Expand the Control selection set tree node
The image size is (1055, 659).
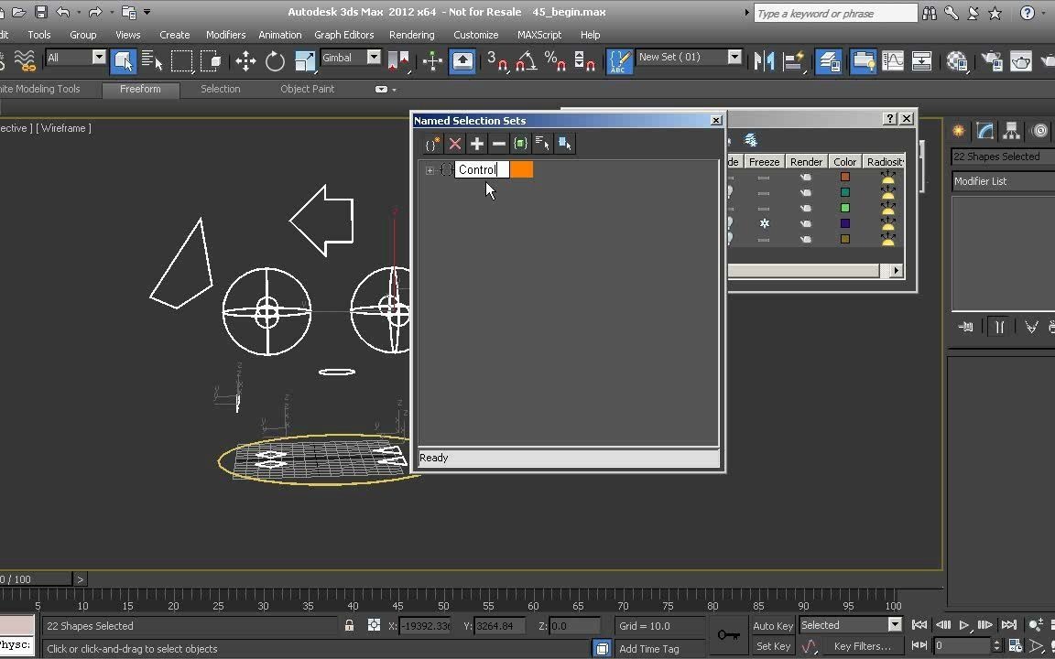(x=430, y=170)
